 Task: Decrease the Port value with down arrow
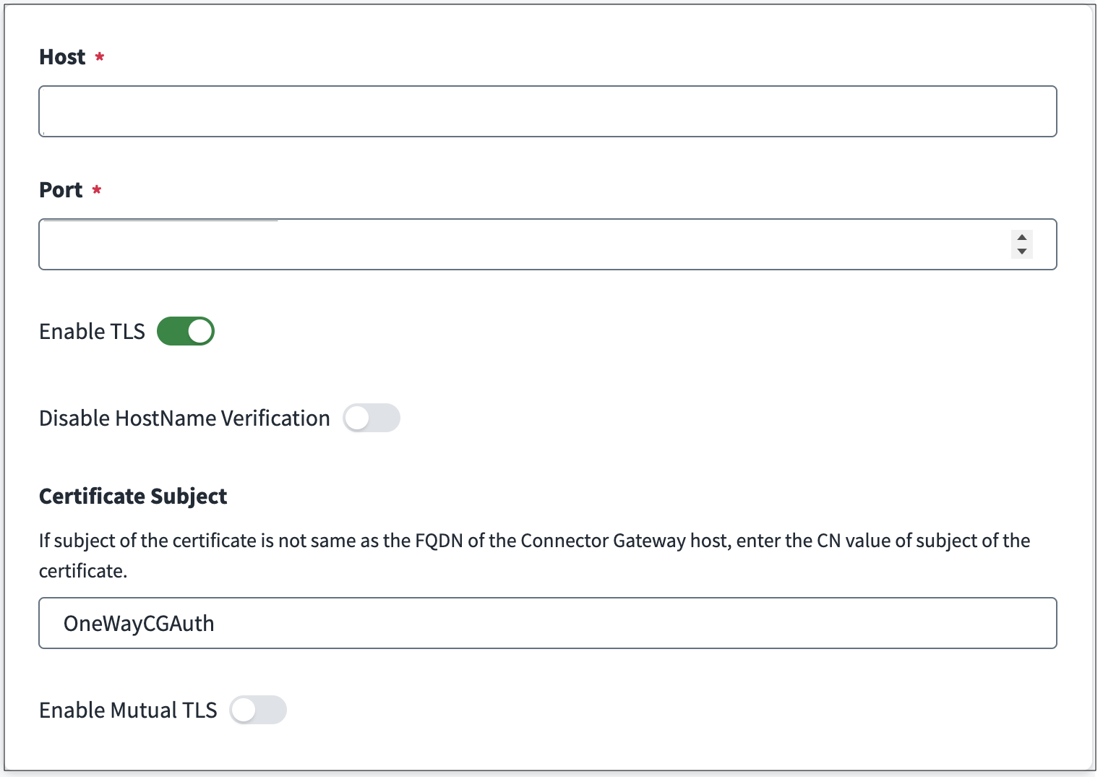(x=1021, y=252)
